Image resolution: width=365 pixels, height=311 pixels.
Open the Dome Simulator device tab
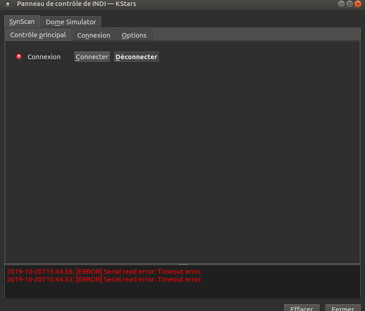[x=71, y=22]
